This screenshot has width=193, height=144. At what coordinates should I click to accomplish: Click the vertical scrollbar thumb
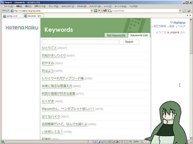click(191, 37)
